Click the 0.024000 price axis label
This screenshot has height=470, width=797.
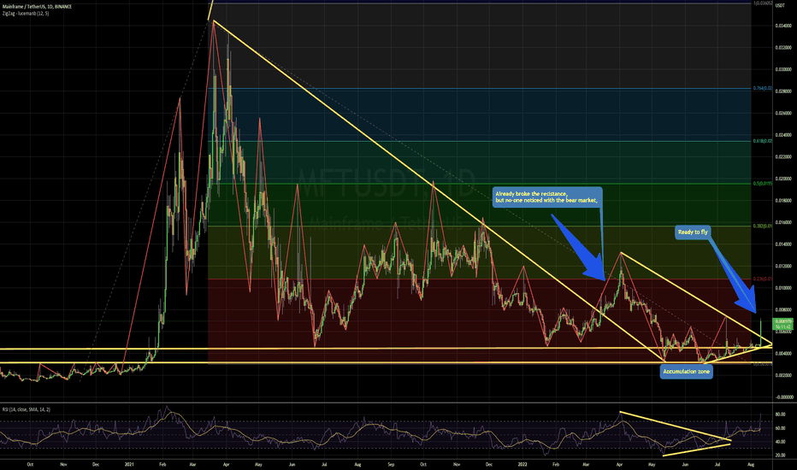click(783, 135)
